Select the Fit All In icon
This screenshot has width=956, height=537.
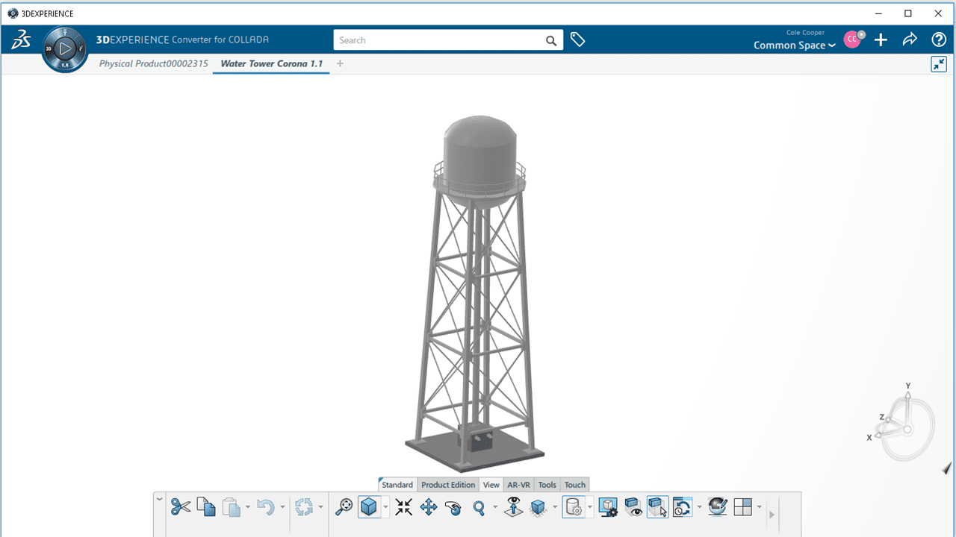pyautogui.click(x=403, y=508)
